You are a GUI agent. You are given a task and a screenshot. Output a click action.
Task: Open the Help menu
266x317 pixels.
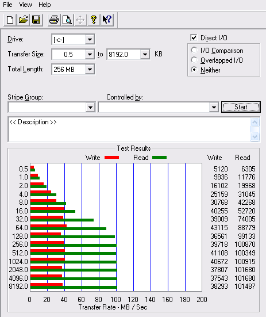coord(45,5)
